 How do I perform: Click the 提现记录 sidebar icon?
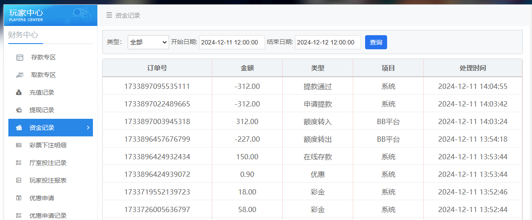[x=18, y=110]
